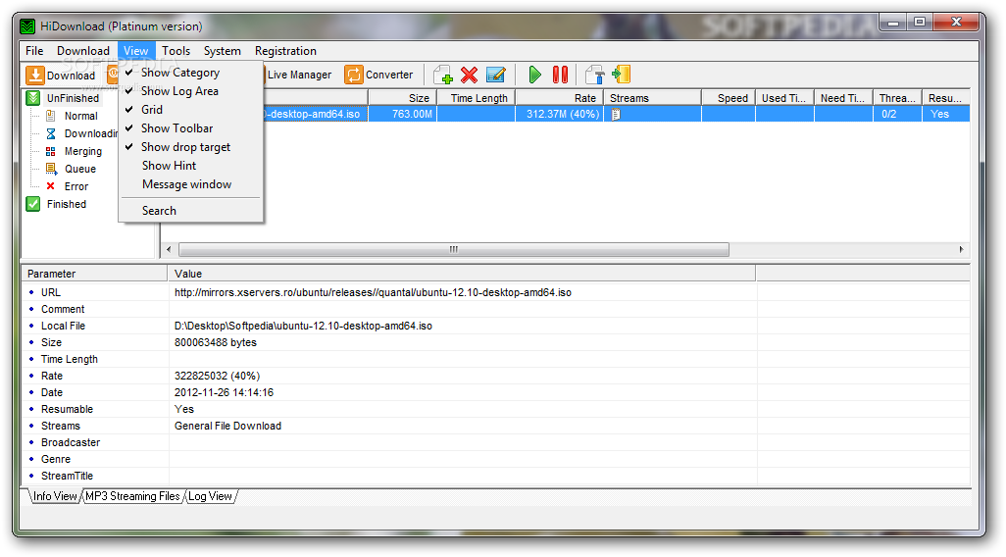1006x557 pixels.
Task: Click the Parameter column header
Action: coord(94,274)
